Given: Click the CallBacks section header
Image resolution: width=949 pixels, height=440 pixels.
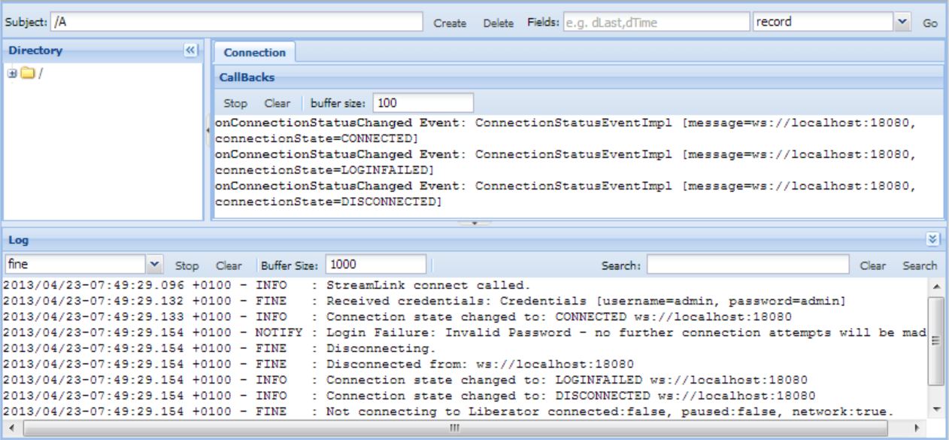Looking at the screenshot, I should pyautogui.click(x=578, y=77).
